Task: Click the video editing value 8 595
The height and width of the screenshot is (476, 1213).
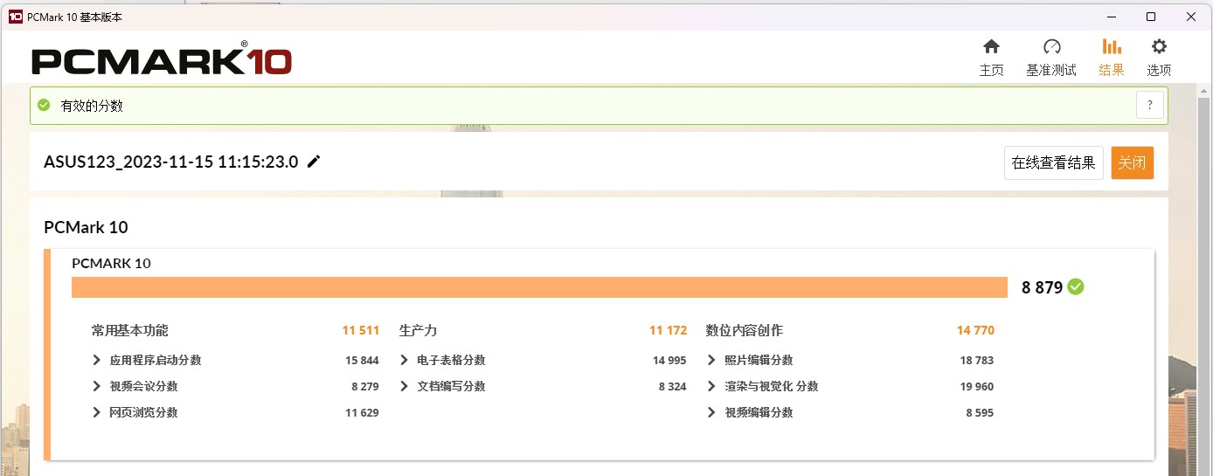Action: 980,412
